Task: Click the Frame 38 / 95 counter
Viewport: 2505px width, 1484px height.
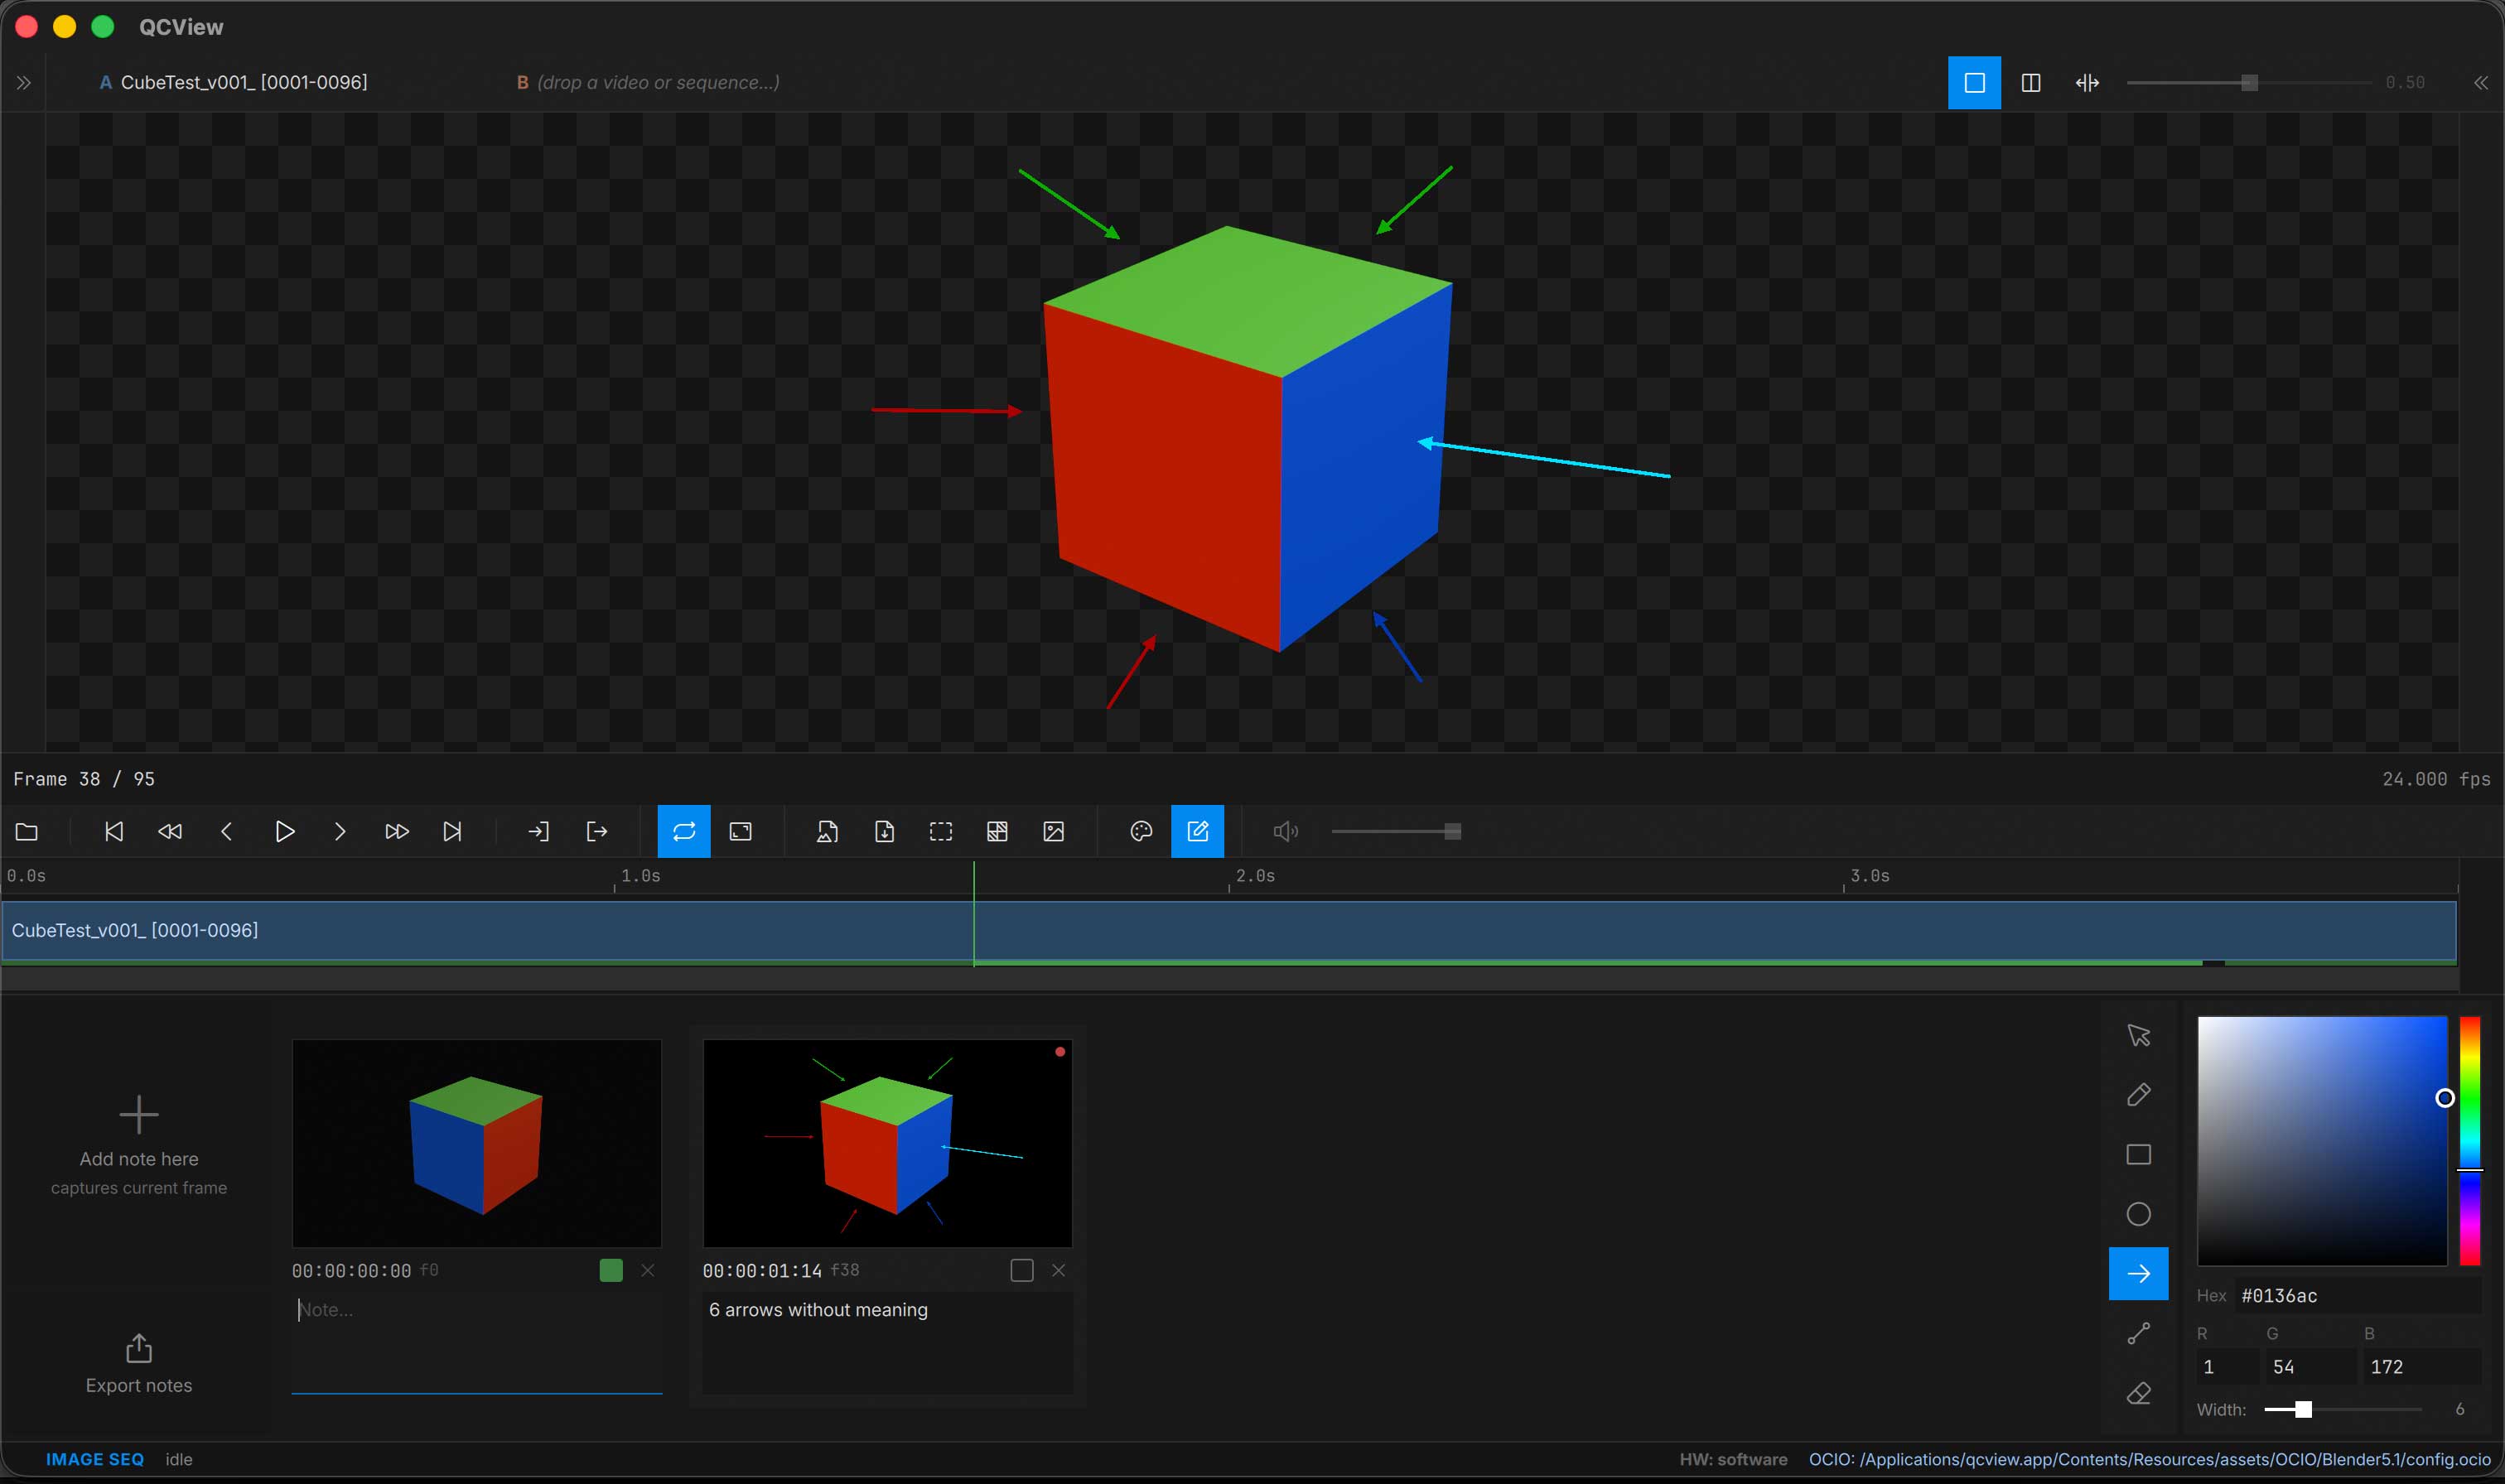Action: pos(84,779)
